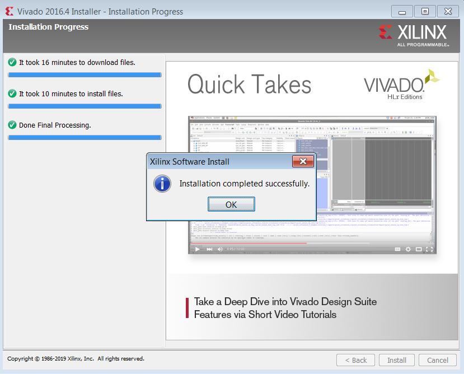The height and width of the screenshot is (374, 464).
Task: Click the Xilinx logo in the header
Action: 414,35
